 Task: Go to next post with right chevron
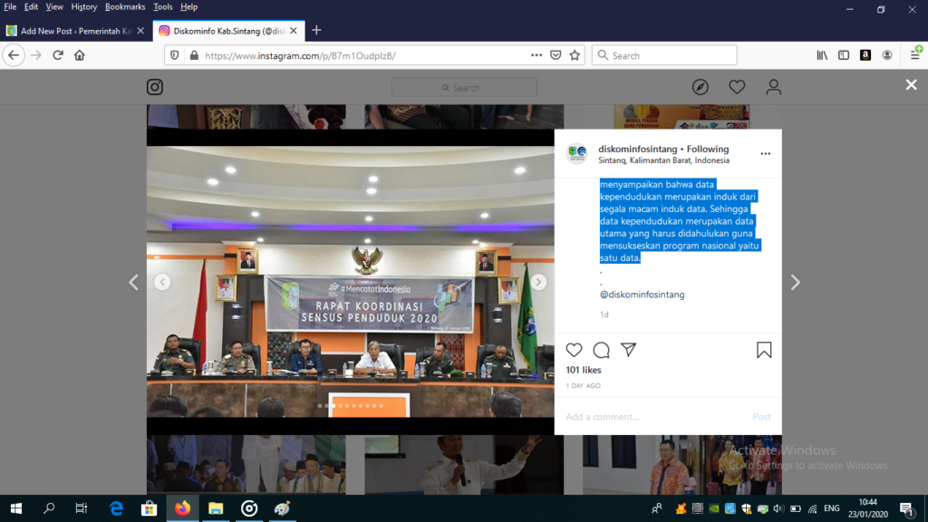[795, 283]
